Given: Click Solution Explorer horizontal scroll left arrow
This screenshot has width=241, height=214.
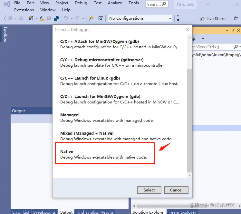Looking at the screenshot, I should tap(134, 206).
